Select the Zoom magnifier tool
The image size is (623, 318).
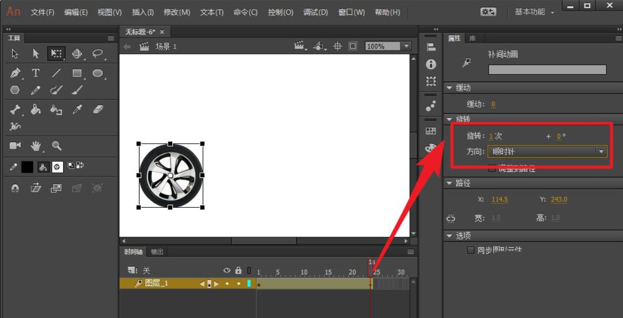(57, 146)
